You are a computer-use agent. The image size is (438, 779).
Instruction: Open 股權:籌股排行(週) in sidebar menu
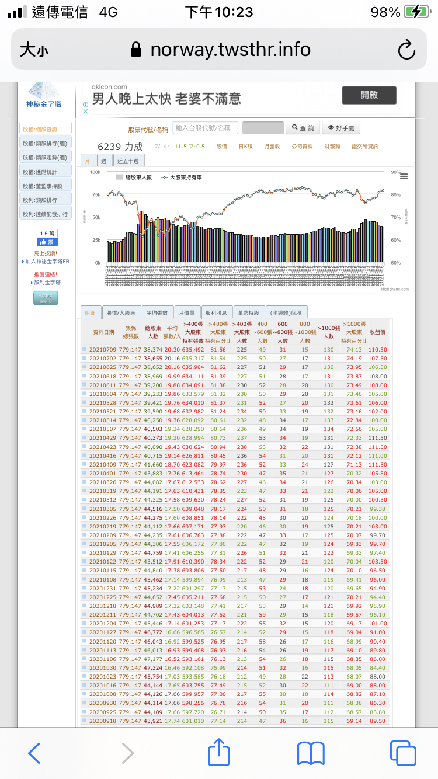pos(46,142)
